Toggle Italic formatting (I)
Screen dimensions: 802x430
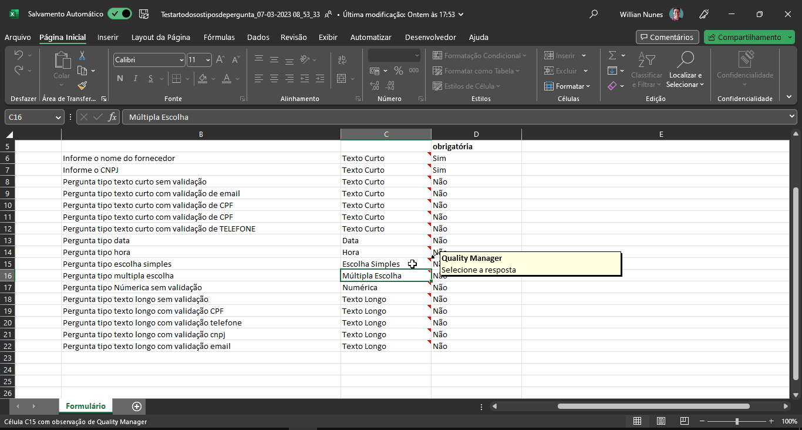136,78
